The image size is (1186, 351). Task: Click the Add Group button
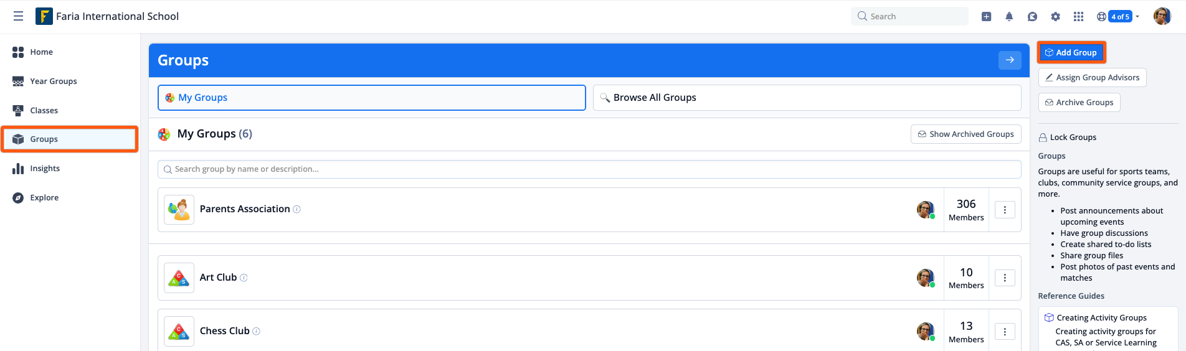click(1071, 52)
